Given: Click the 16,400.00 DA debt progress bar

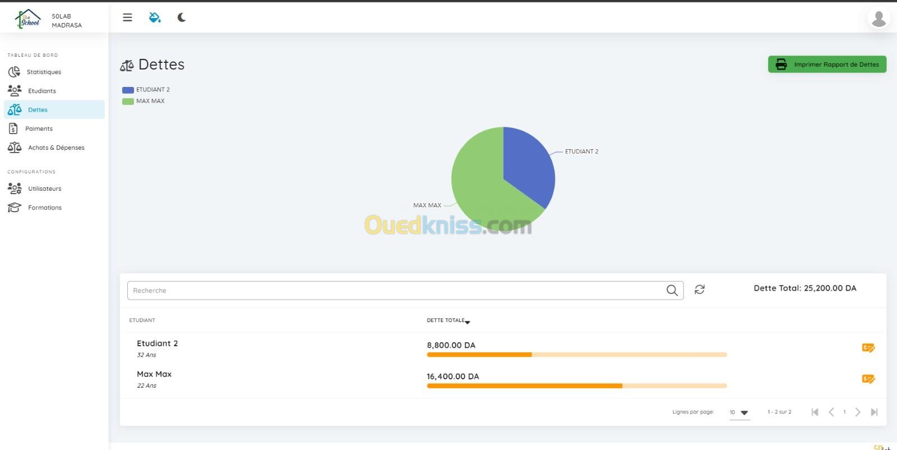Looking at the screenshot, I should pyautogui.click(x=577, y=386).
